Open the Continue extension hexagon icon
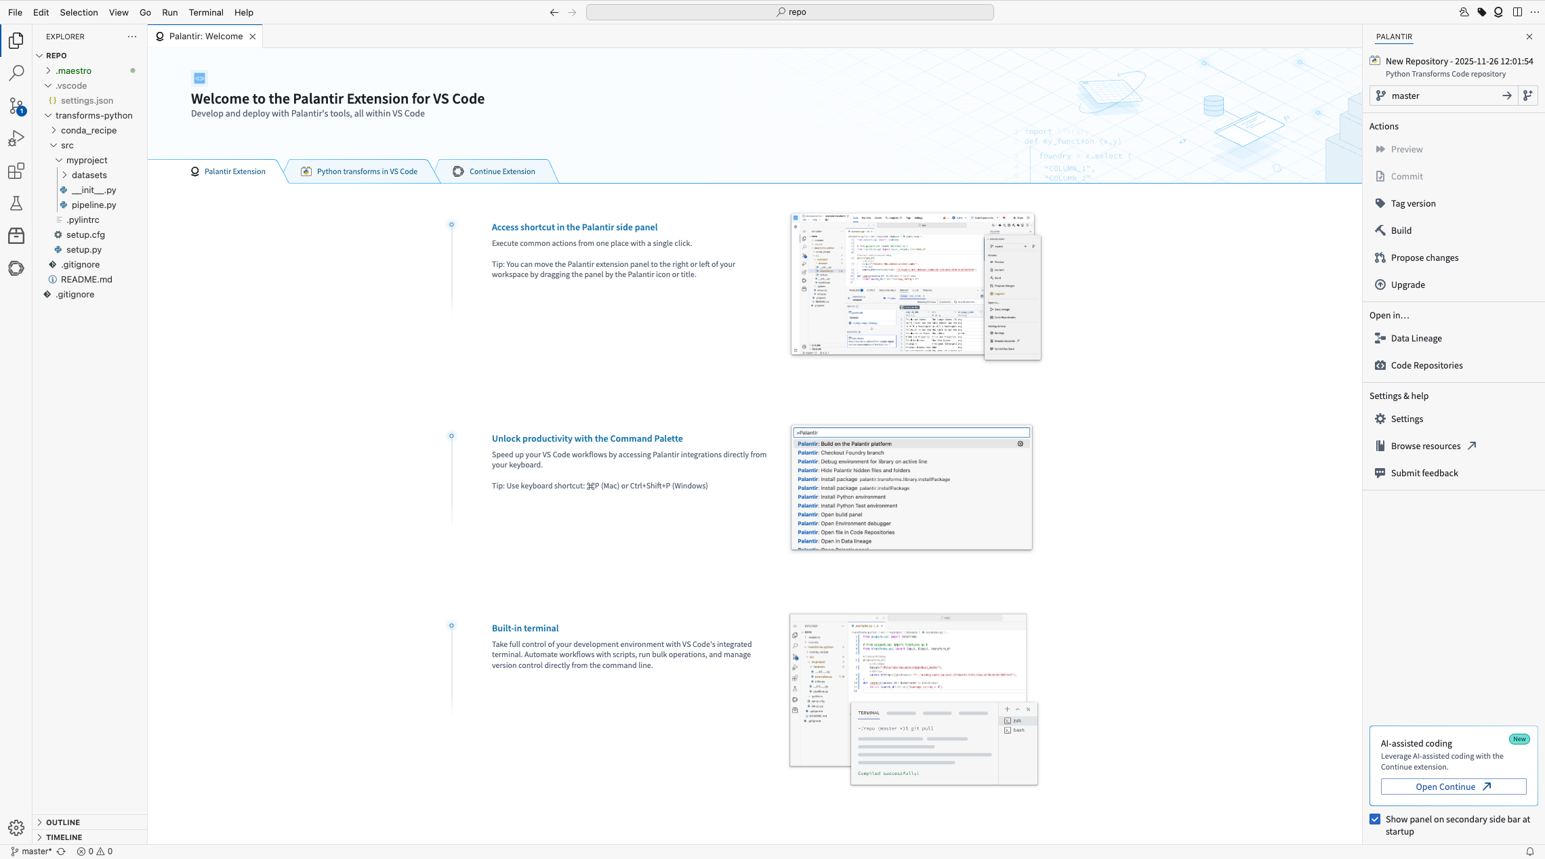The width and height of the screenshot is (1545, 859). click(16, 268)
